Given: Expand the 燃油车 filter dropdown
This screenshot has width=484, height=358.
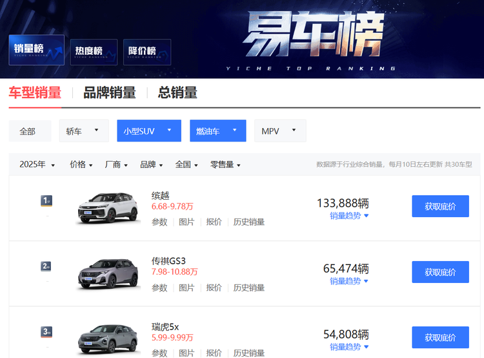Looking at the screenshot, I should [x=217, y=131].
